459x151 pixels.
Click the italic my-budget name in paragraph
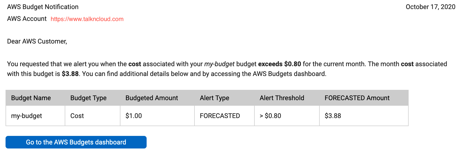pyautogui.click(x=219, y=64)
